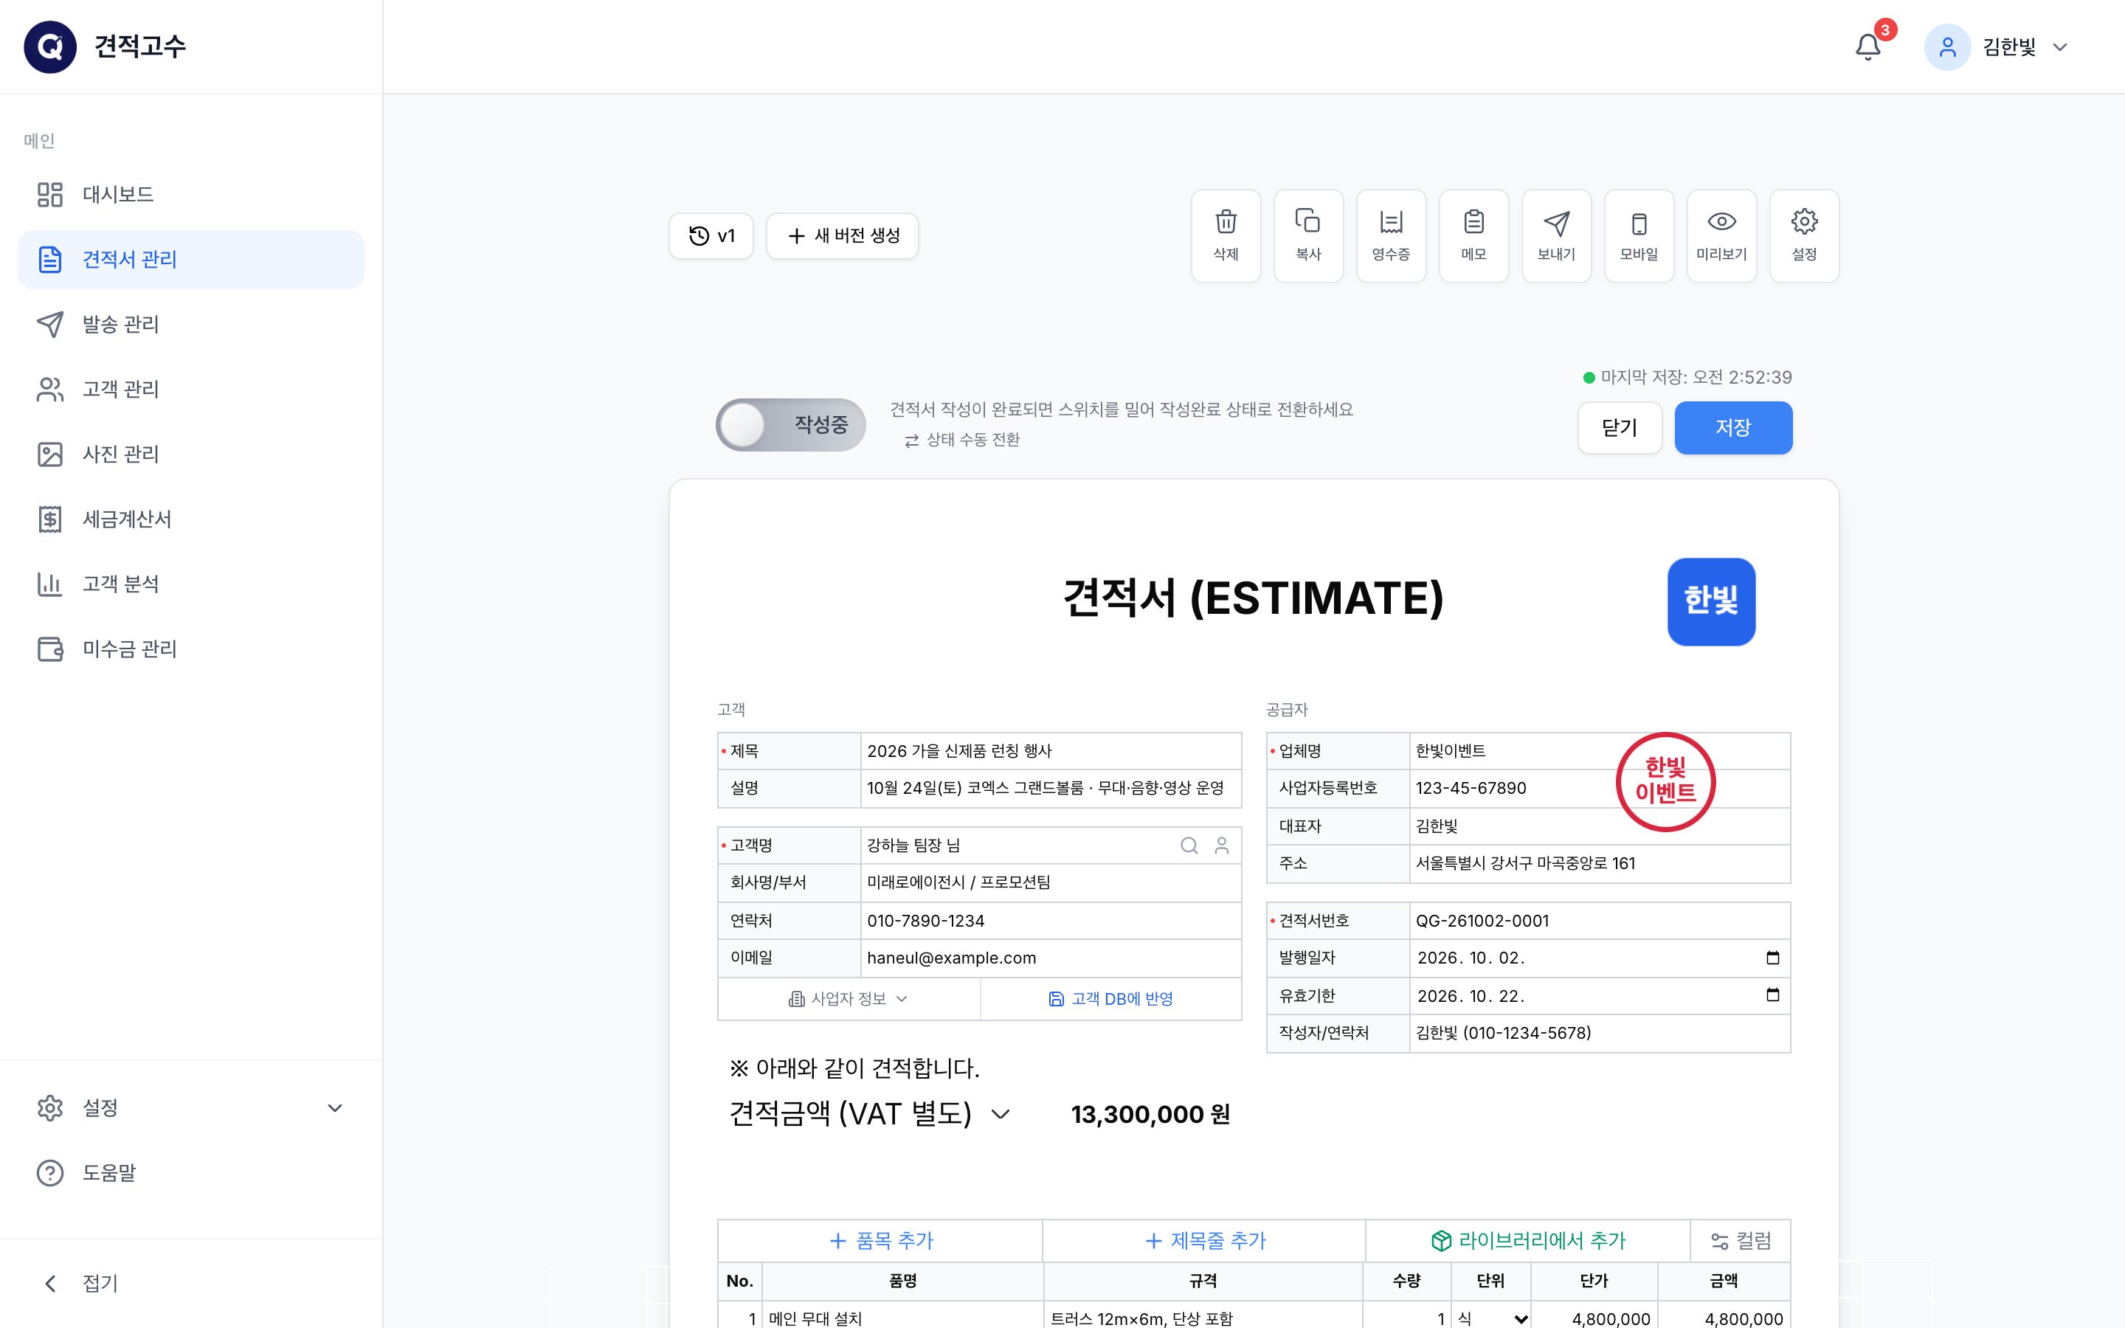Open calendar picker for 유효기한

[1772, 995]
